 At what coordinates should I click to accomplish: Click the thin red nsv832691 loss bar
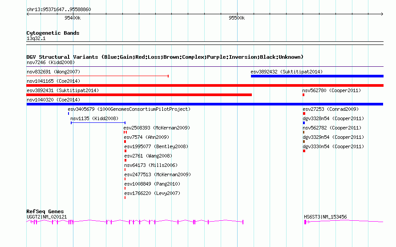97,76
